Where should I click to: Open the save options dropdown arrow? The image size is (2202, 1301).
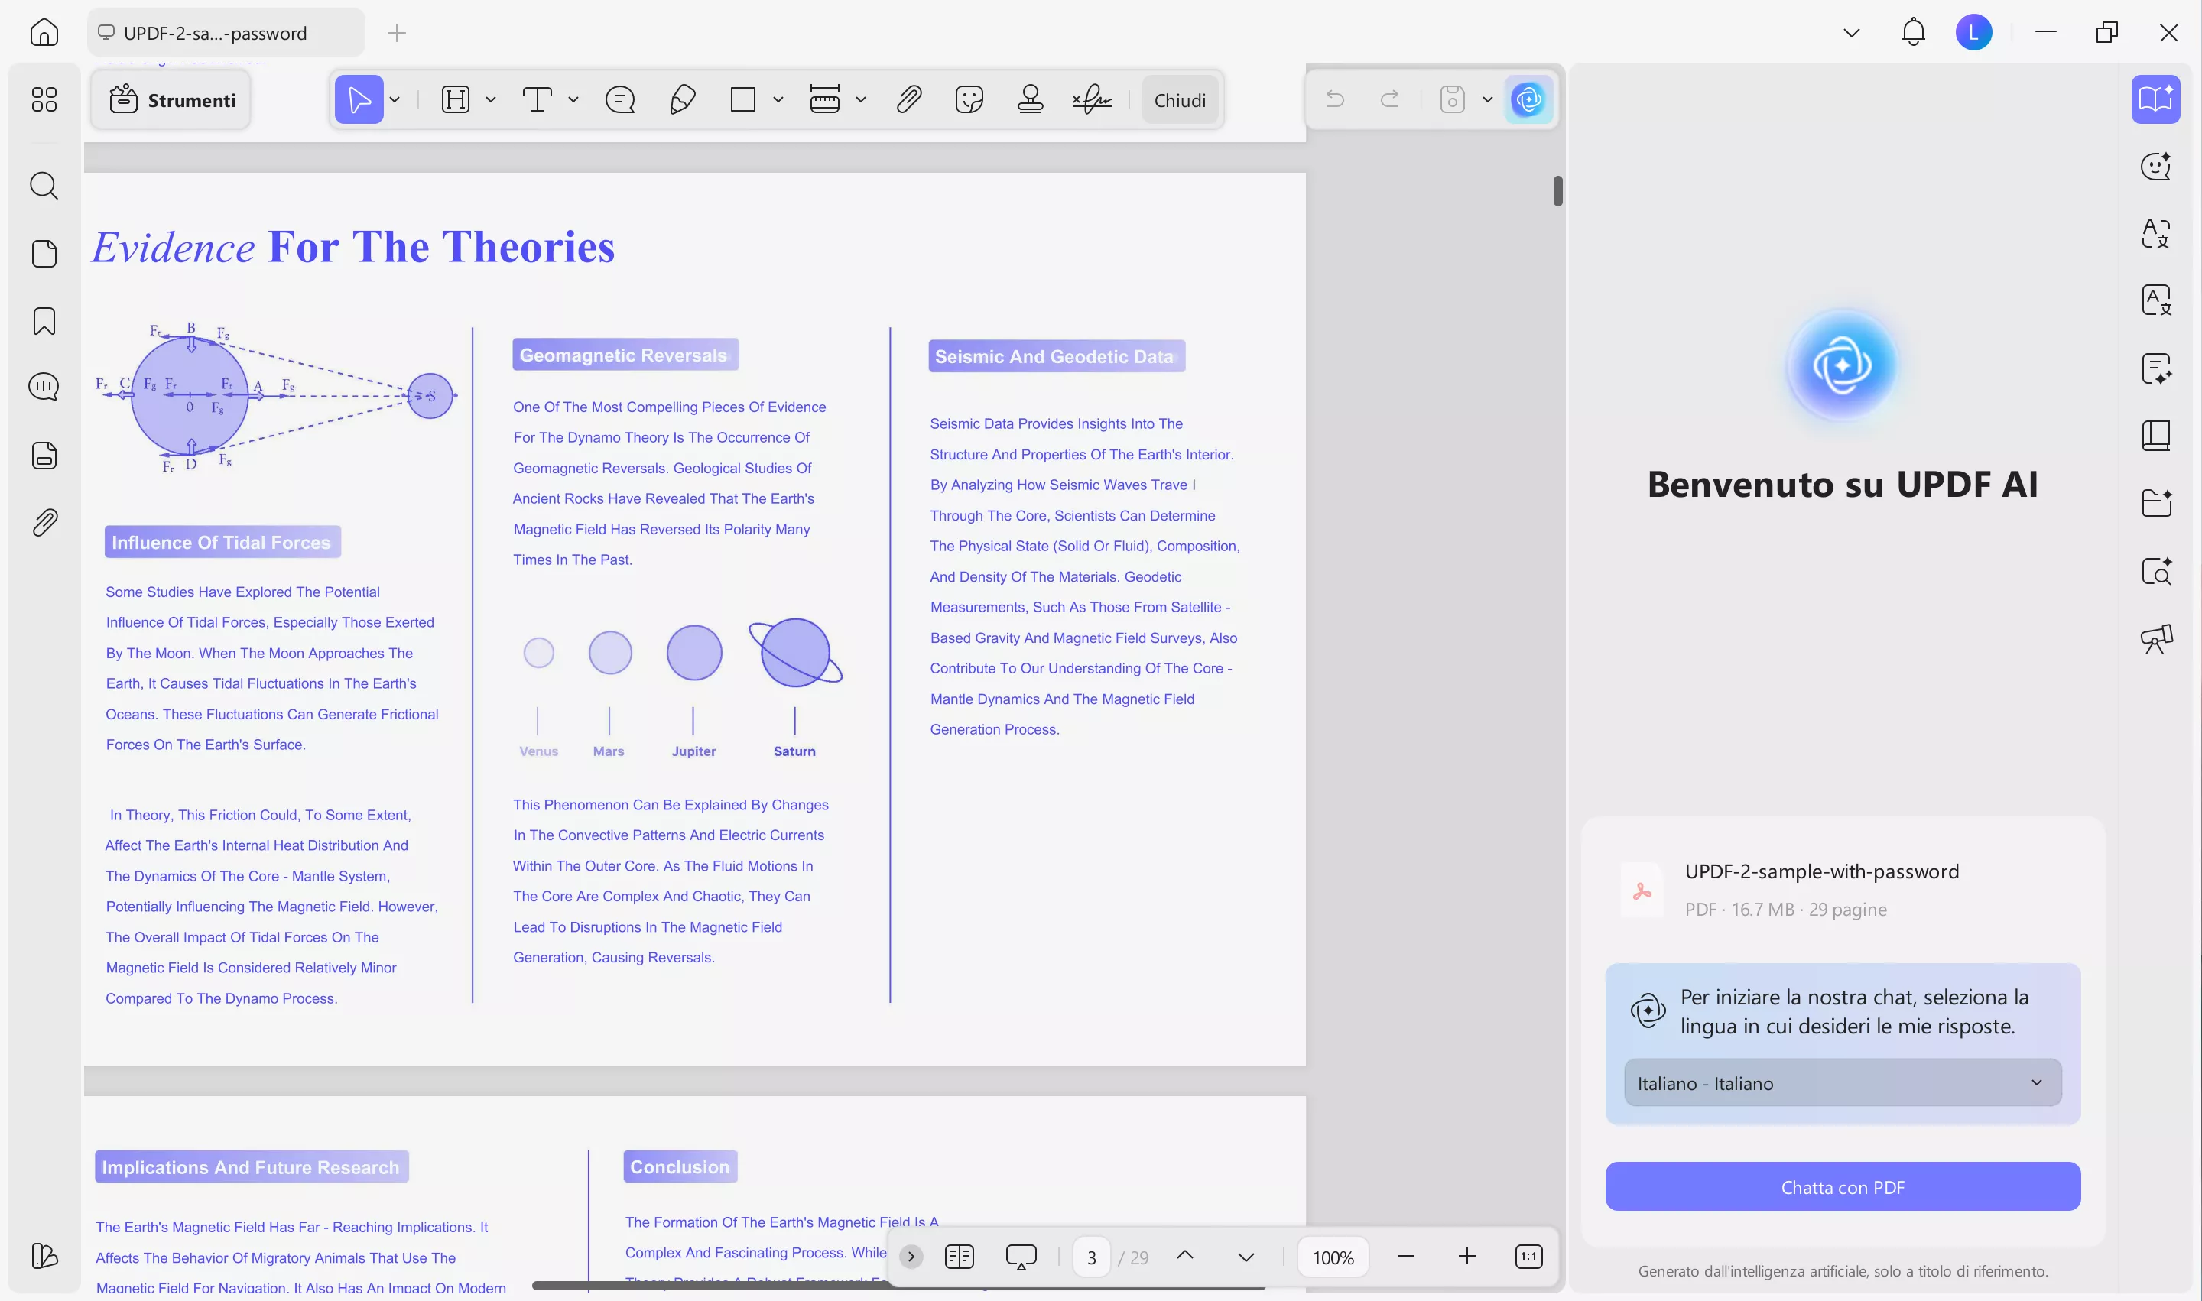point(1487,100)
